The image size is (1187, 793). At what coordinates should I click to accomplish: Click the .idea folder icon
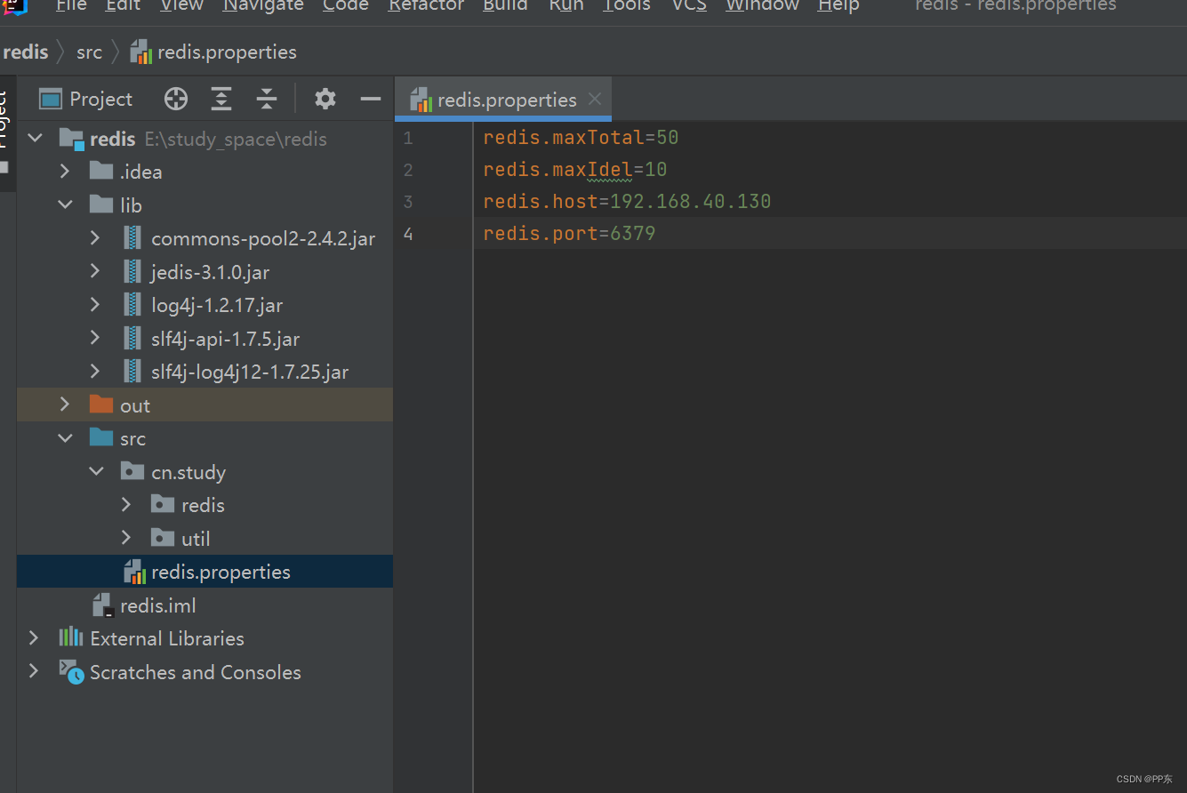(x=101, y=171)
